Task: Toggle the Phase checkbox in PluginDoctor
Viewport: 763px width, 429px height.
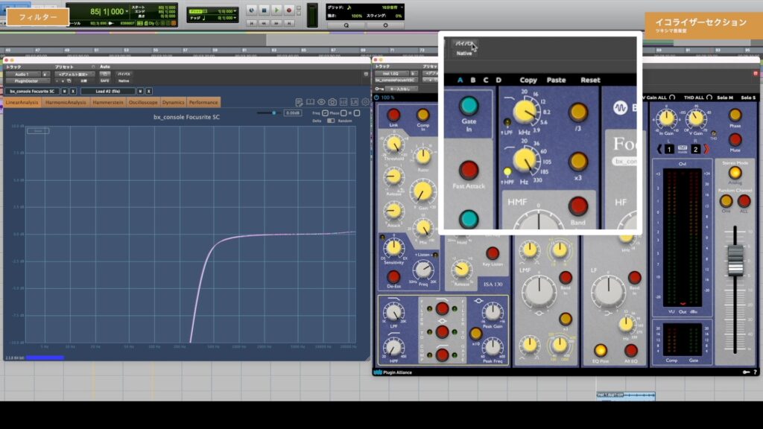Action: click(x=343, y=113)
